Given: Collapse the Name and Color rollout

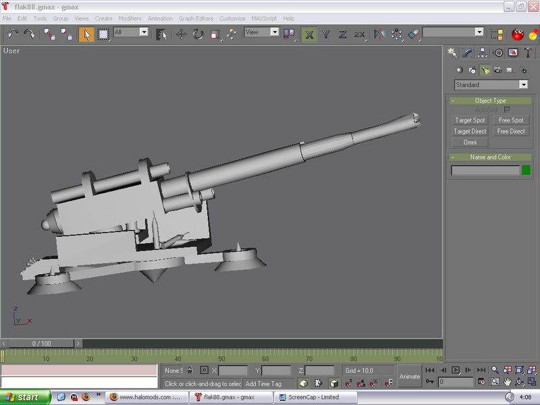Looking at the screenshot, I should coord(491,157).
